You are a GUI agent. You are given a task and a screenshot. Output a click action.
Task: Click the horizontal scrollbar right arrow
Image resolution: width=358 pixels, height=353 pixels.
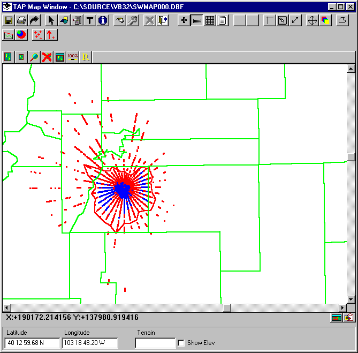click(x=342, y=308)
